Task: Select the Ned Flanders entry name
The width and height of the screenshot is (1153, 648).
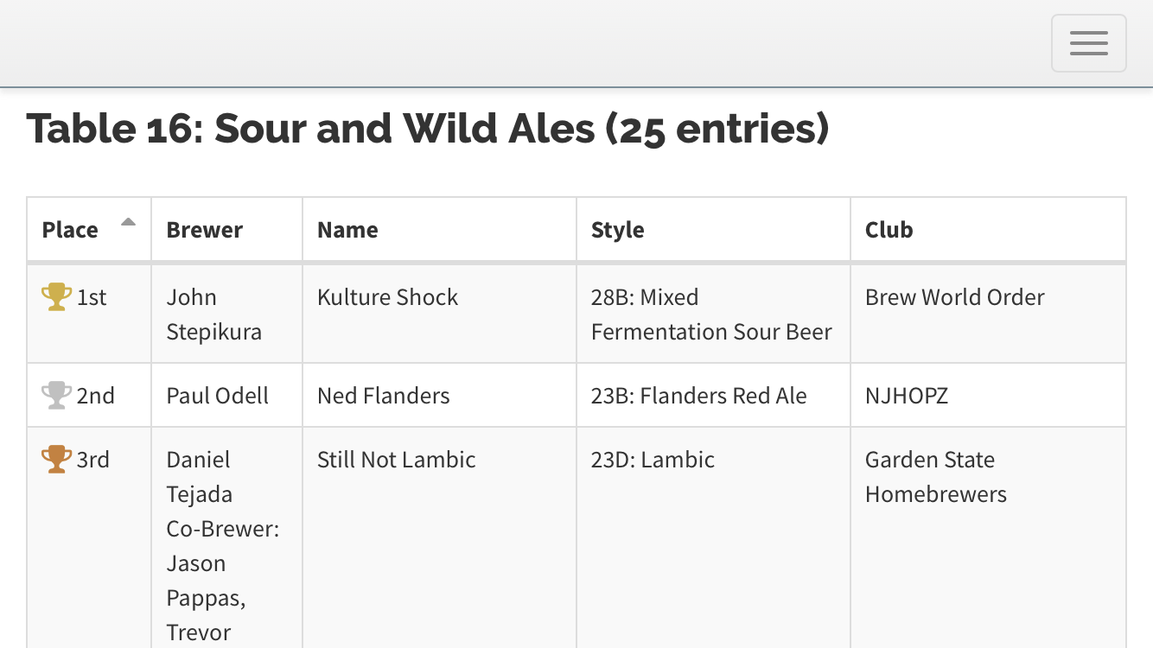Action: [384, 396]
